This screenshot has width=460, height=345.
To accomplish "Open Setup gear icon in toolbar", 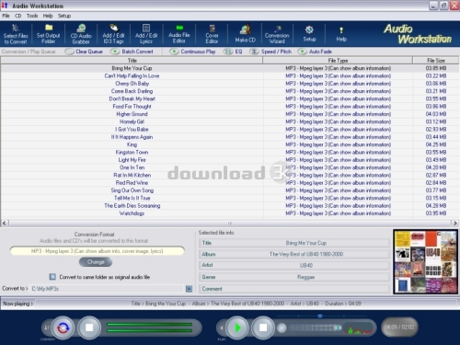I will pos(309,34).
